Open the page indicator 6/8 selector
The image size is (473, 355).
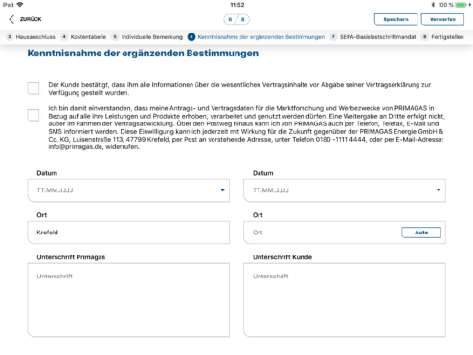point(236,19)
